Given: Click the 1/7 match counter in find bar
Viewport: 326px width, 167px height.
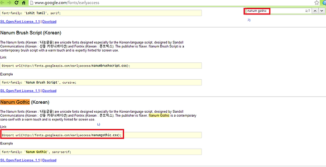Looking at the screenshot, I should click(307, 11).
